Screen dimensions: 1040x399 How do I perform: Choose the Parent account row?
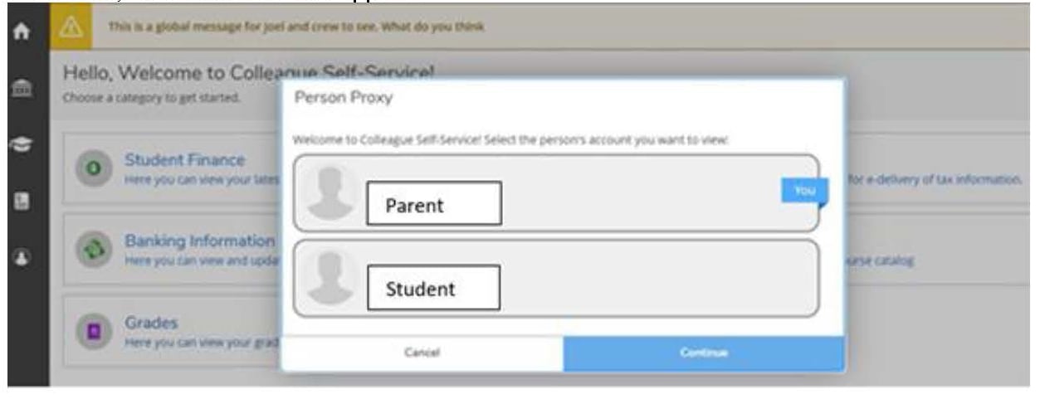[x=556, y=192]
